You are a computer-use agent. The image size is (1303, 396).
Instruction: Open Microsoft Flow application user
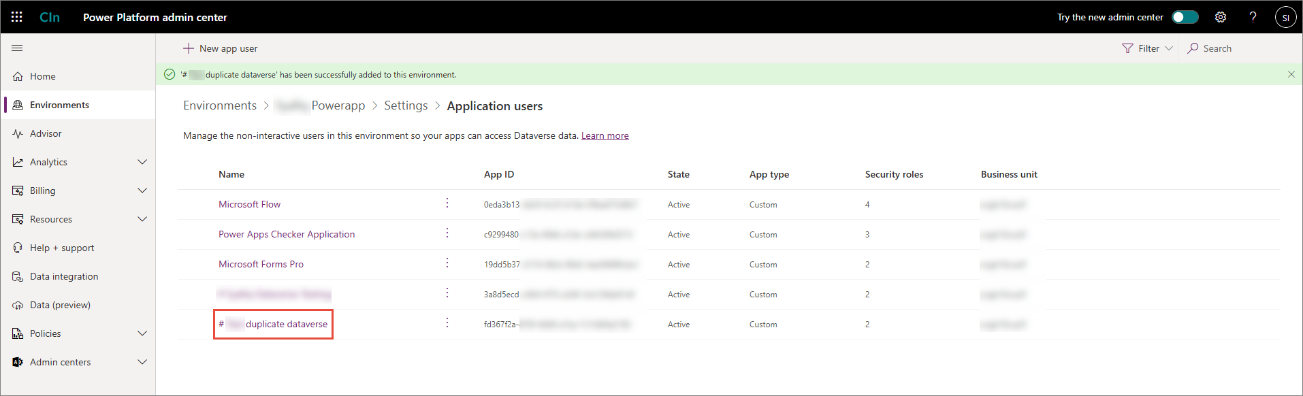[249, 204]
